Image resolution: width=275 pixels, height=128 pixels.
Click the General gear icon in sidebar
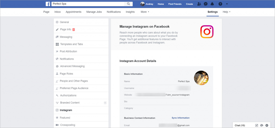pos(57,22)
